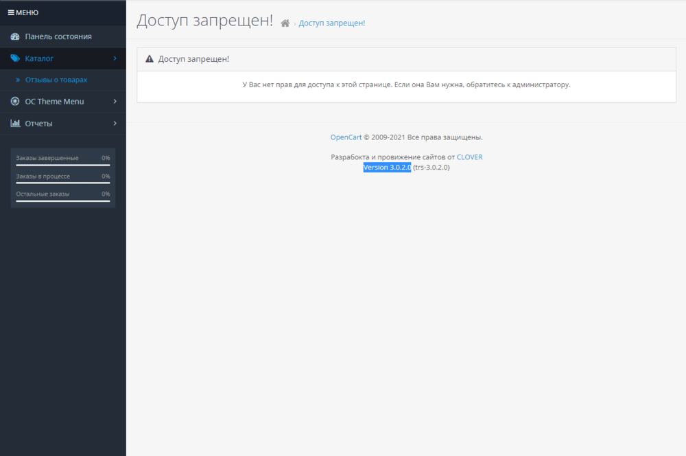Click the Доступ запрещен! breadcrumb link
This screenshot has height=456, width=686.
332,23
